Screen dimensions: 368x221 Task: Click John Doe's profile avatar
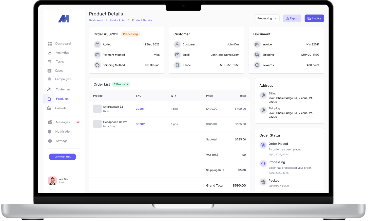pos(52,181)
